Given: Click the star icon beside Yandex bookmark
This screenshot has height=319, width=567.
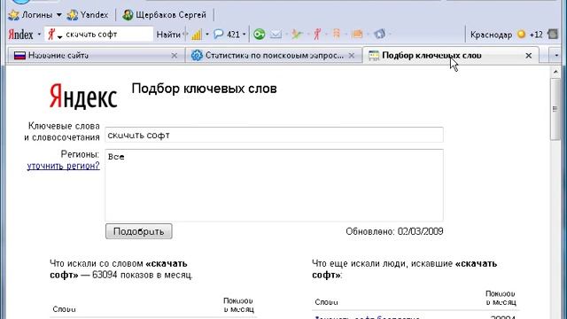Looking at the screenshot, I should click(73, 15).
